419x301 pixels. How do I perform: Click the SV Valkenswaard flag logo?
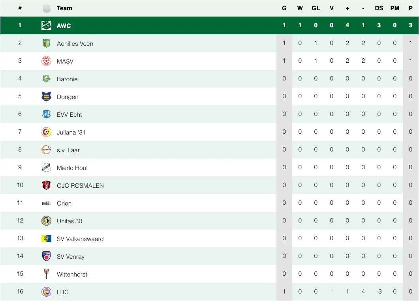click(x=46, y=239)
